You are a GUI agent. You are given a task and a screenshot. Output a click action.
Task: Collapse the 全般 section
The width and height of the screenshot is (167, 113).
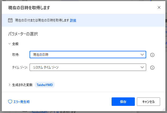point(10,44)
